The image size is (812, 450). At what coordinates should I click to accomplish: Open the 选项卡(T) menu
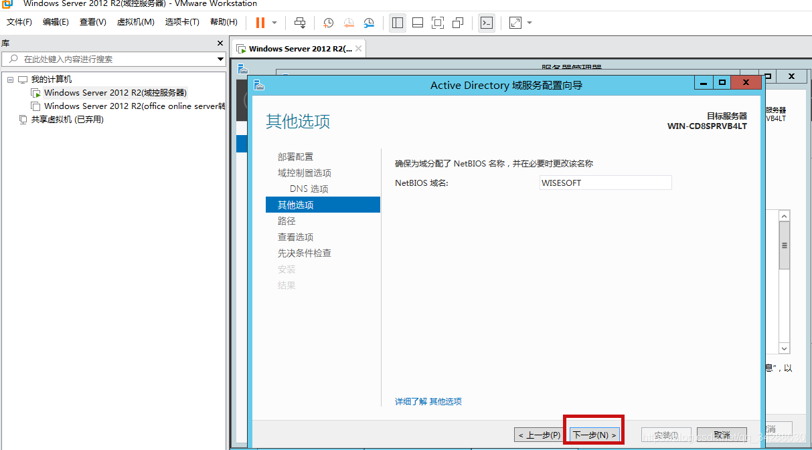pos(182,22)
